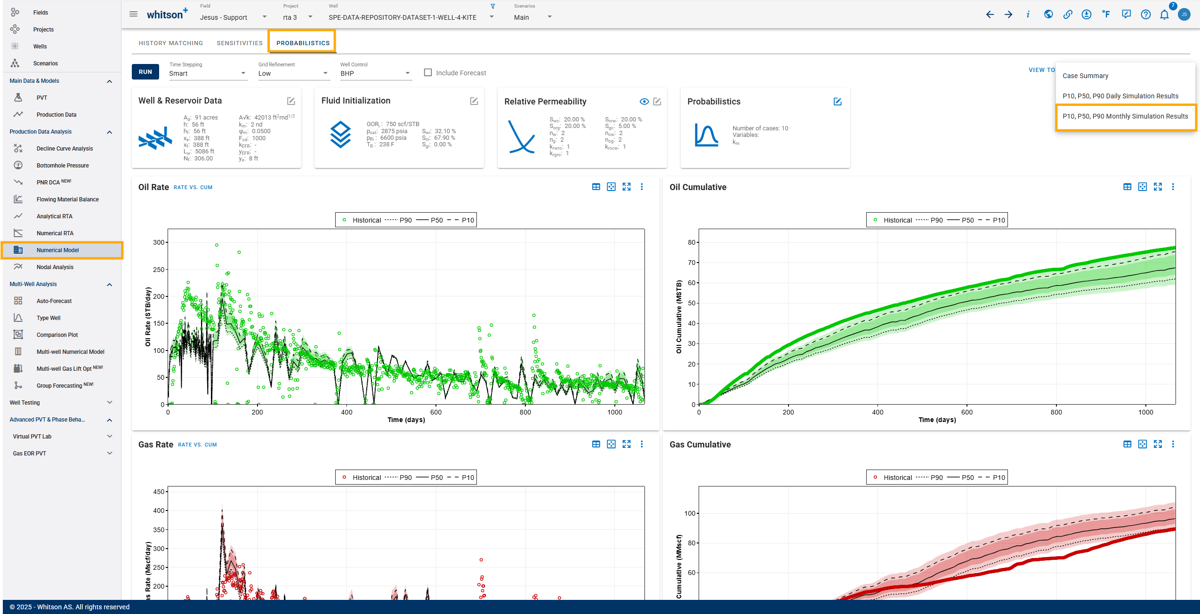Open Gas Rate chart data table icon
The image size is (1200, 614).
(596, 444)
